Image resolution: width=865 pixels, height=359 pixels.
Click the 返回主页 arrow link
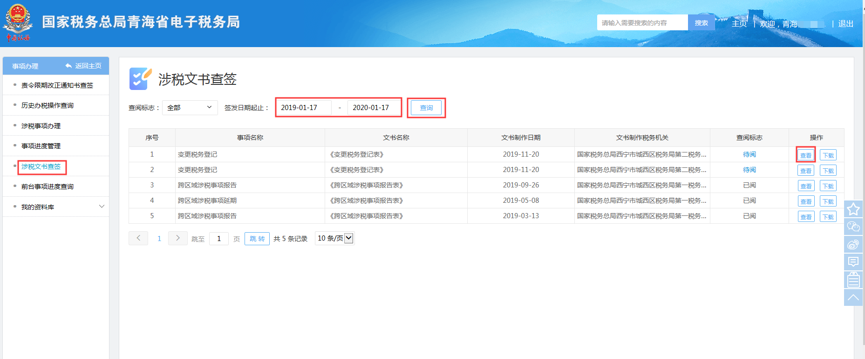click(x=83, y=66)
